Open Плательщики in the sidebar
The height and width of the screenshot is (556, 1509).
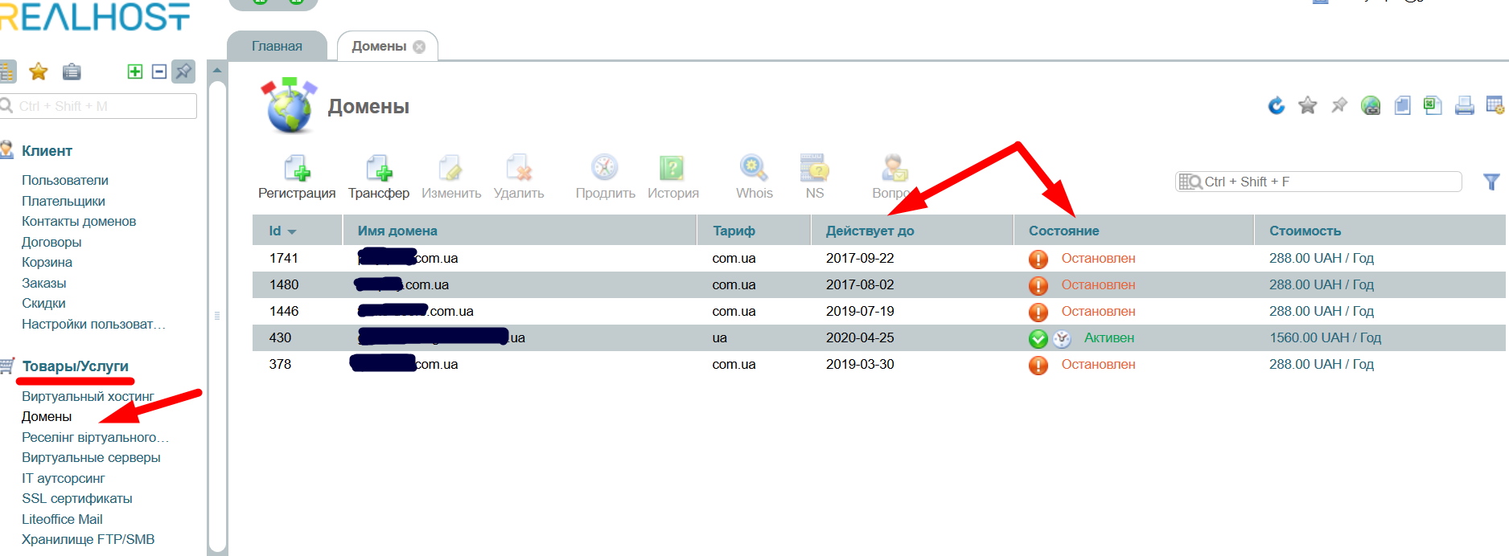64,201
